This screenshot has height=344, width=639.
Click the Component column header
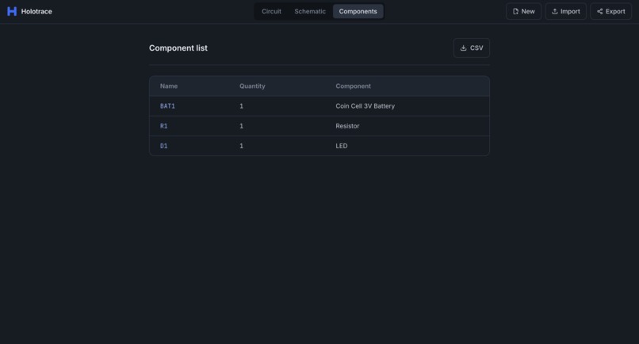tap(354, 86)
